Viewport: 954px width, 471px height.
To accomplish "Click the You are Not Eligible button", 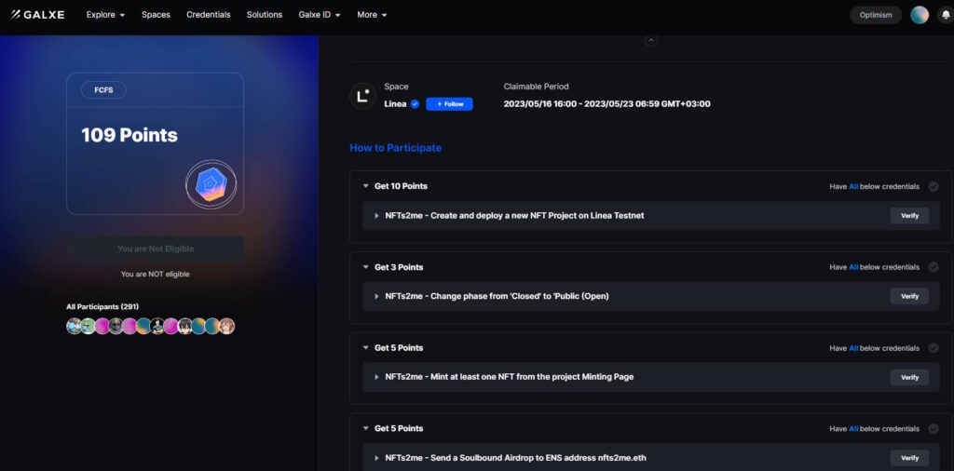I will click(156, 249).
